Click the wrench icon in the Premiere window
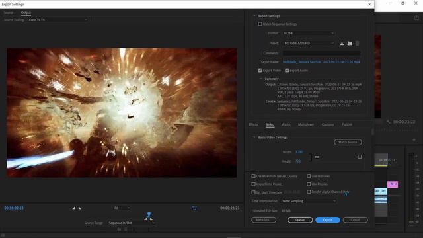Viewport: 423px width, 238px height. (388, 122)
